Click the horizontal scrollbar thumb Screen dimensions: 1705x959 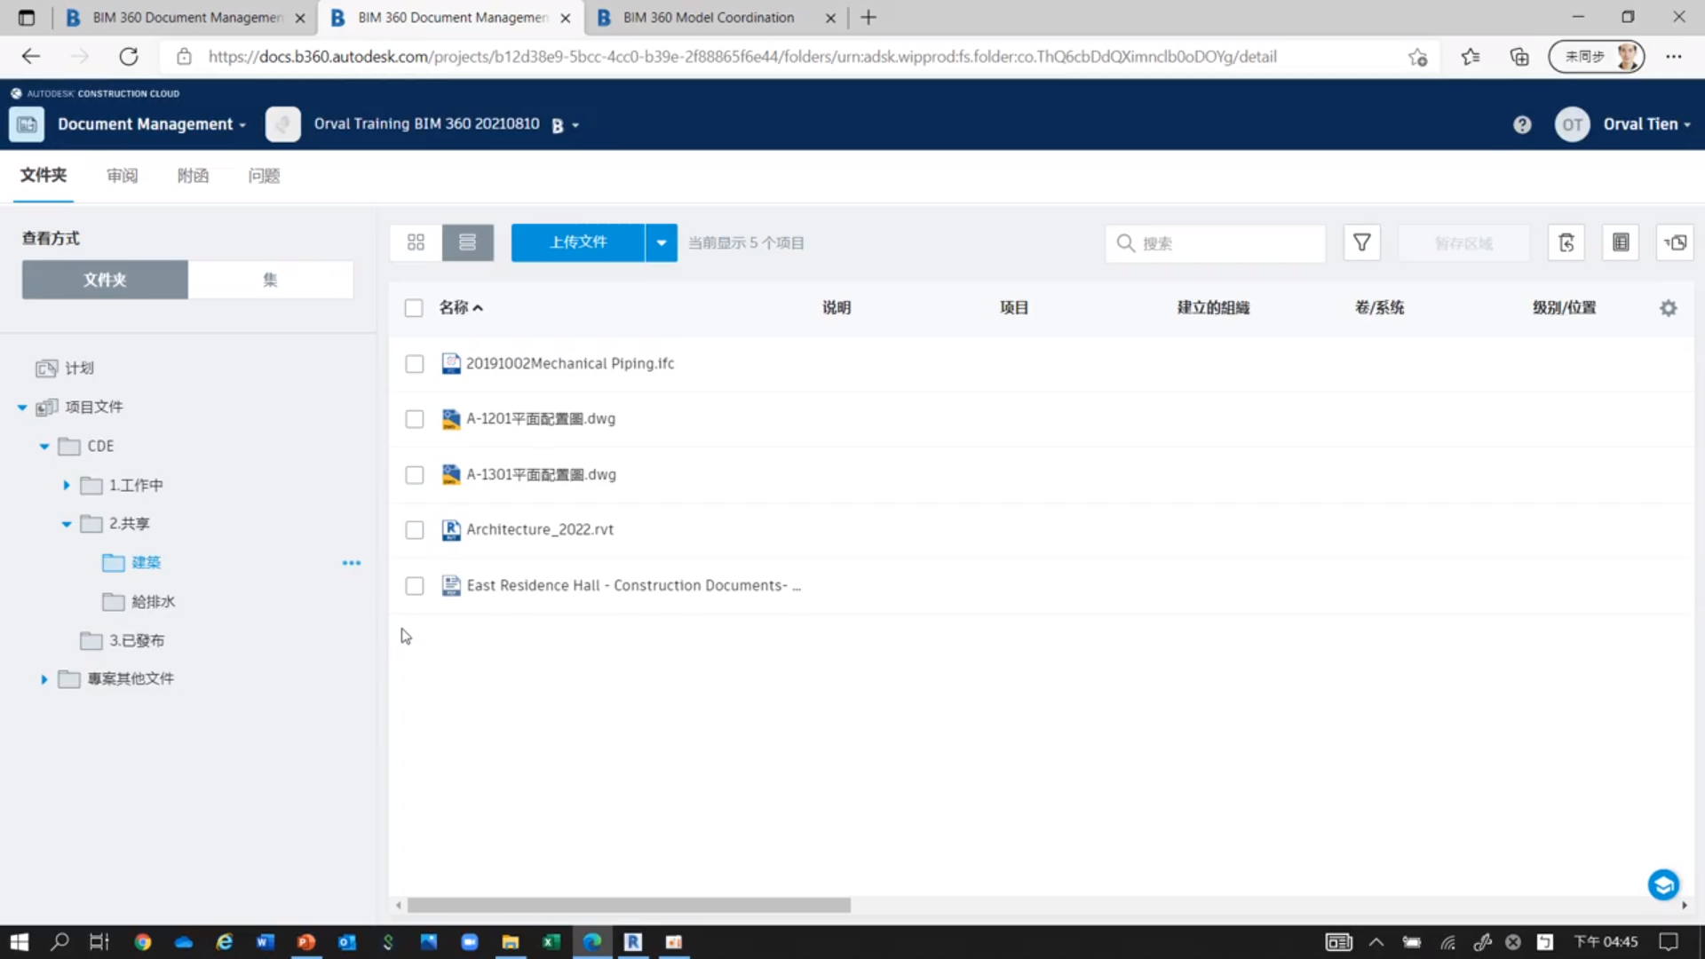629,905
